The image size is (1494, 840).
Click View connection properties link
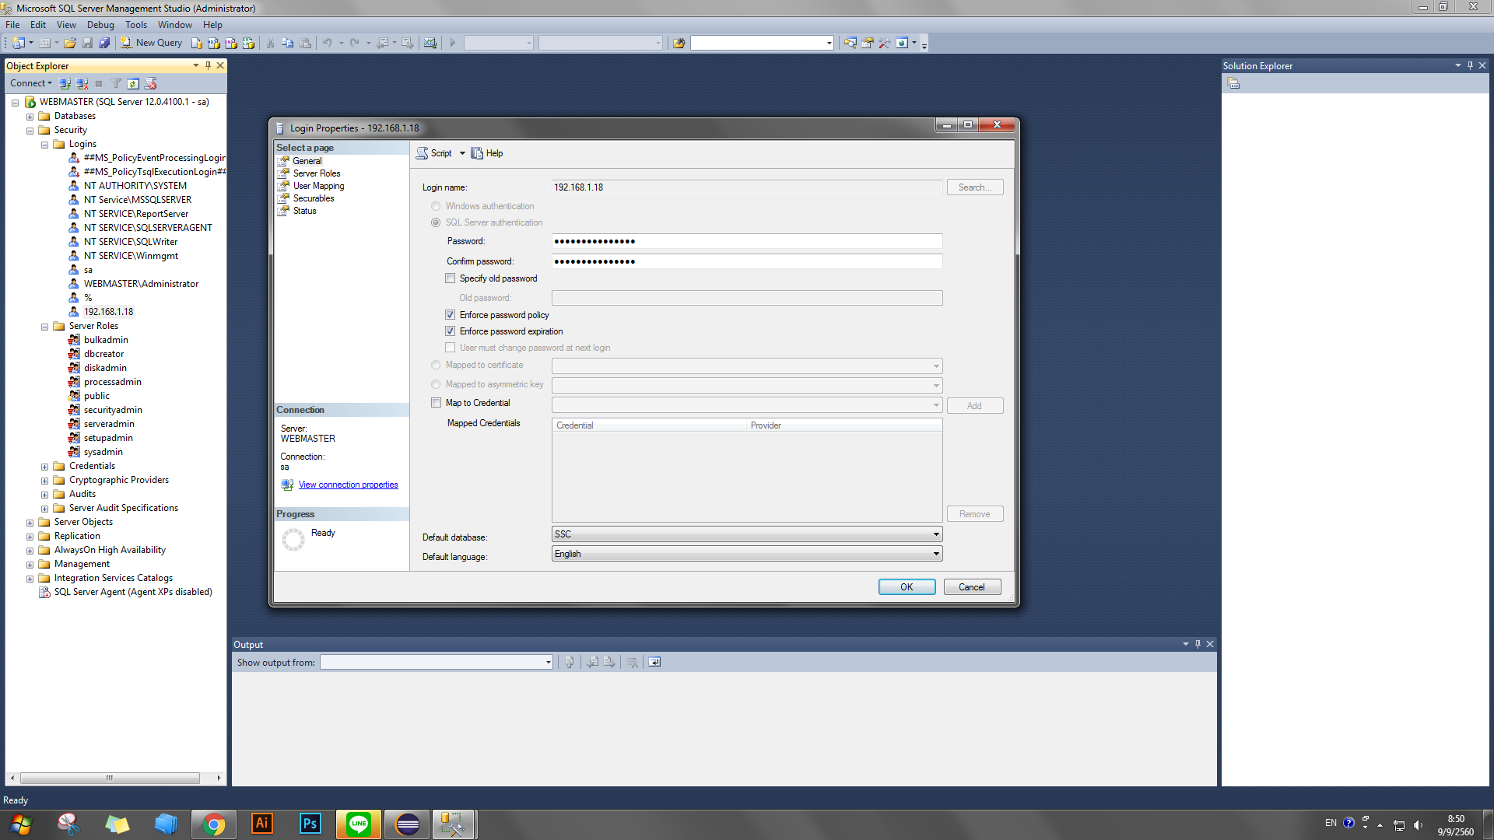tap(348, 485)
